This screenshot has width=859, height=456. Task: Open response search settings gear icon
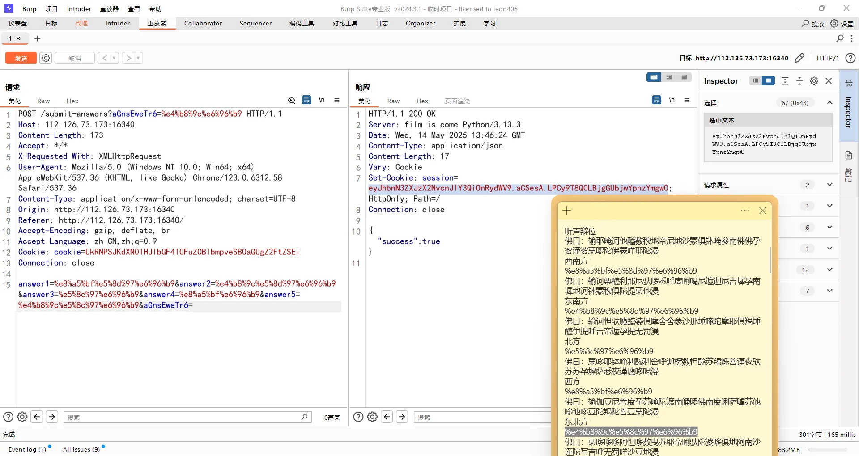372,417
